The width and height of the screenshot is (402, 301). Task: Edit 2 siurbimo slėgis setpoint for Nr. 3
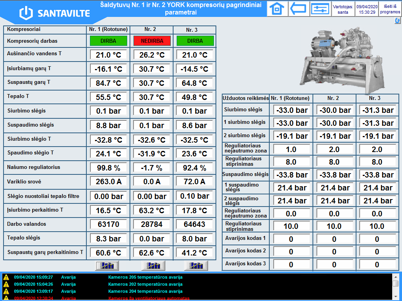click(x=378, y=136)
